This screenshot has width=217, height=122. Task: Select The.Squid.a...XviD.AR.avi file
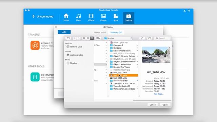tap(123, 83)
